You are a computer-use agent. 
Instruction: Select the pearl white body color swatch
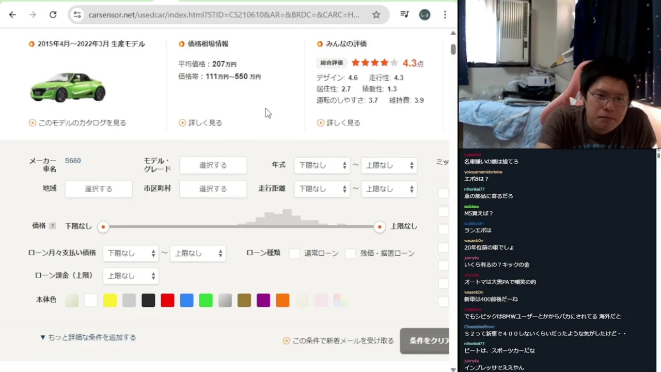(72, 300)
